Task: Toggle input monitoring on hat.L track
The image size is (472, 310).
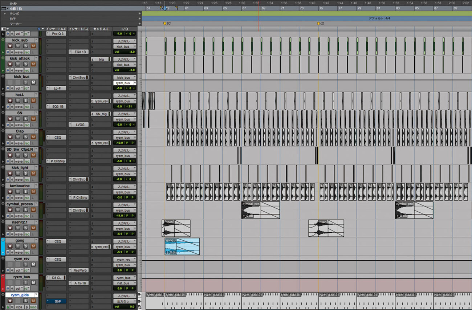Action: click(18, 101)
